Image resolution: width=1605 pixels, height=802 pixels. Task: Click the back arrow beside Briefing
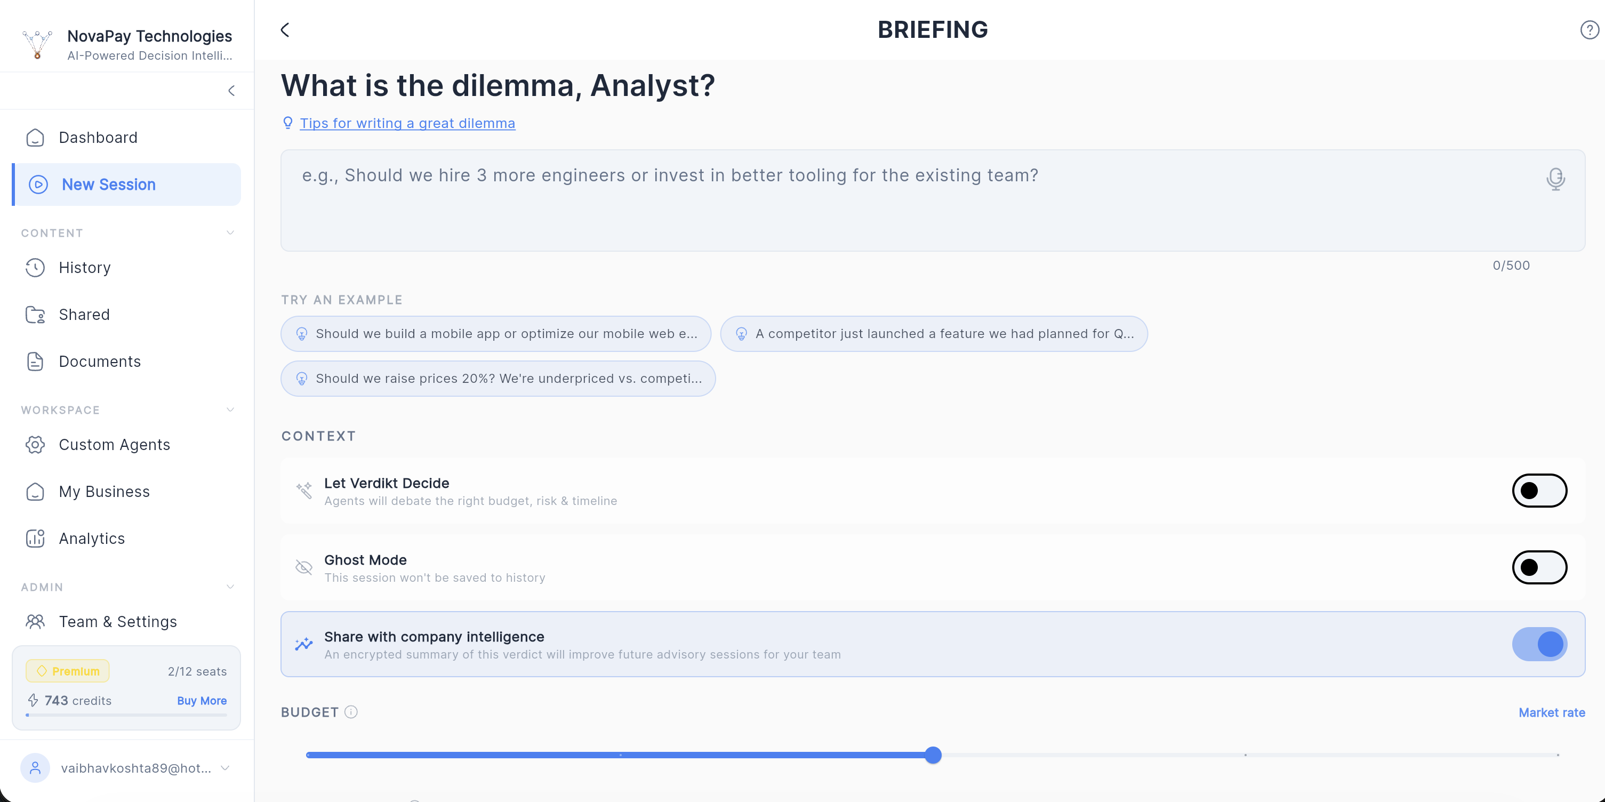[285, 30]
